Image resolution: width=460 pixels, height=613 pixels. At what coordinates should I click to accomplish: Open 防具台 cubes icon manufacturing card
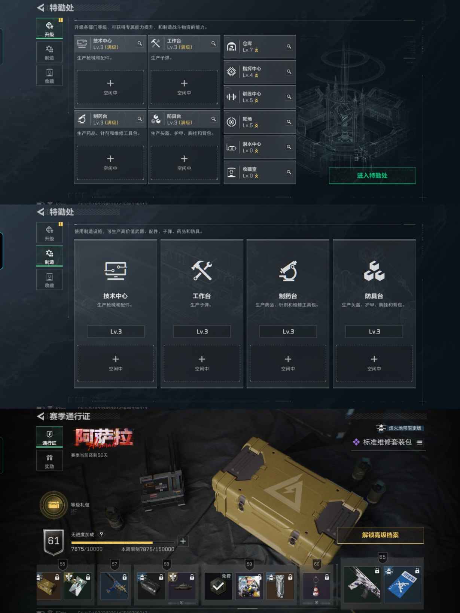point(374,314)
